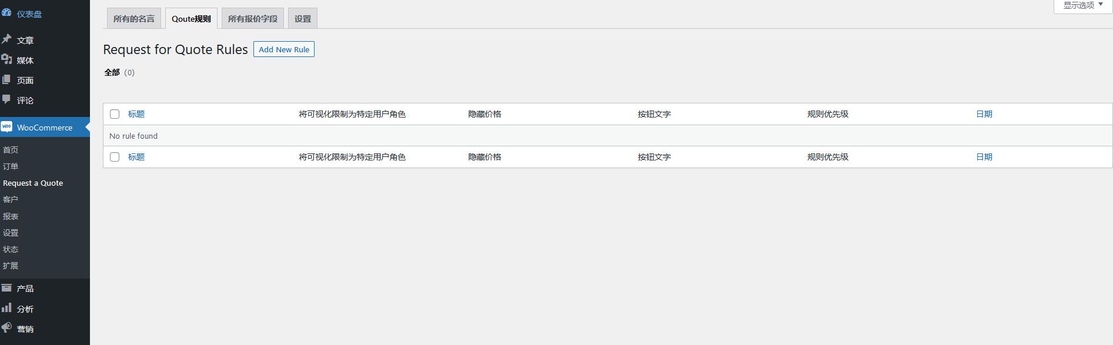Go to 扩展 submenu item
The height and width of the screenshot is (345, 1113).
pos(11,266)
